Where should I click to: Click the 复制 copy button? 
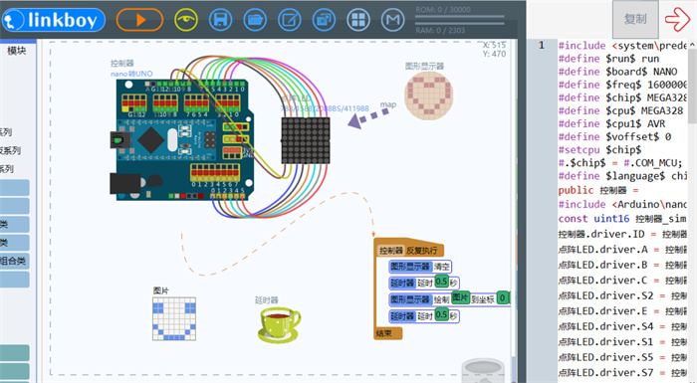pyautogui.click(x=635, y=19)
